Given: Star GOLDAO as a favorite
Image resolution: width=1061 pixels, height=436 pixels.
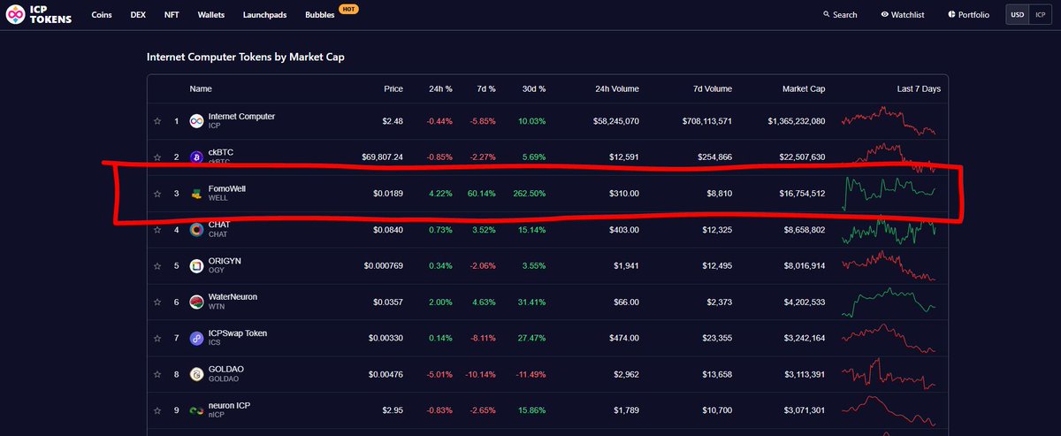Looking at the screenshot, I should tap(157, 375).
